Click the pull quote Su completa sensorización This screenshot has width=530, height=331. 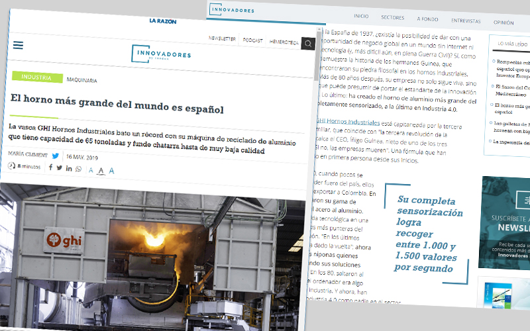pos(428,234)
